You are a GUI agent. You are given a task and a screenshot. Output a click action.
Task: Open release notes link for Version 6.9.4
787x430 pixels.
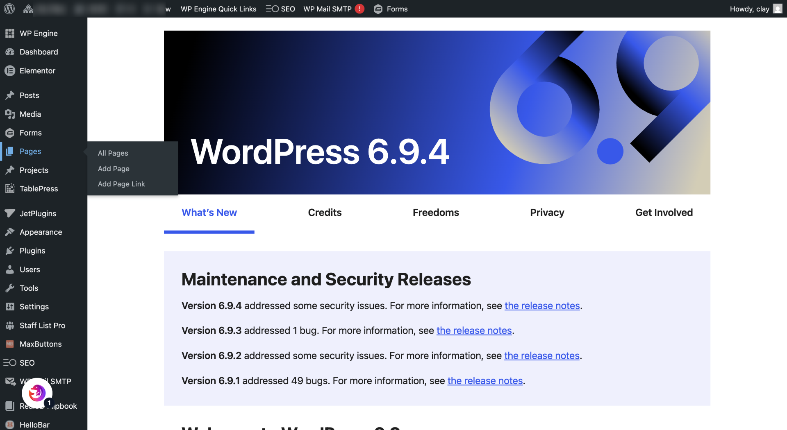pos(542,306)
